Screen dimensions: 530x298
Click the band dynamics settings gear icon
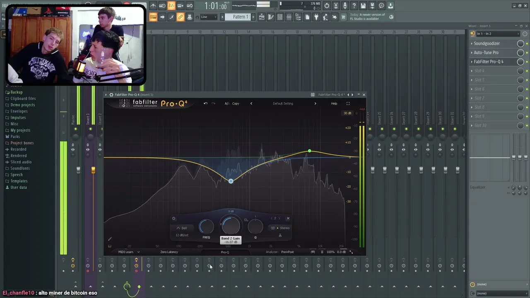[246, 220]
